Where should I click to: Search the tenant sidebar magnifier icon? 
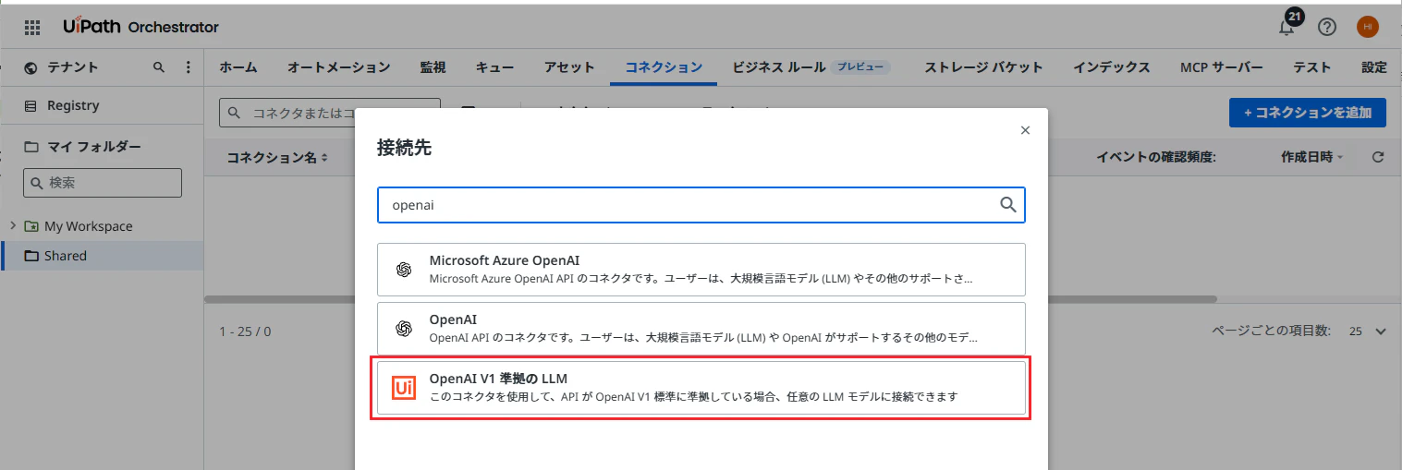pos(159,67)
